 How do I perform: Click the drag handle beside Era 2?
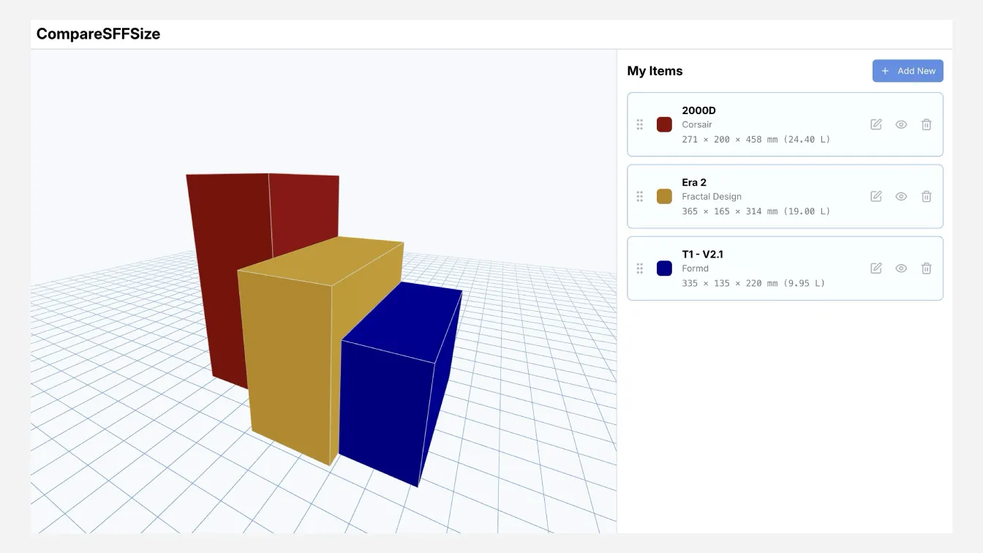(x=640, y=196)
